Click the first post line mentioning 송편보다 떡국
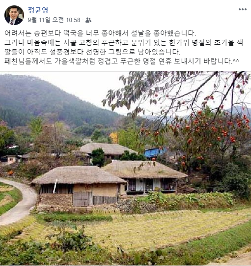This screenshot has height=266, width=251. 100,33
